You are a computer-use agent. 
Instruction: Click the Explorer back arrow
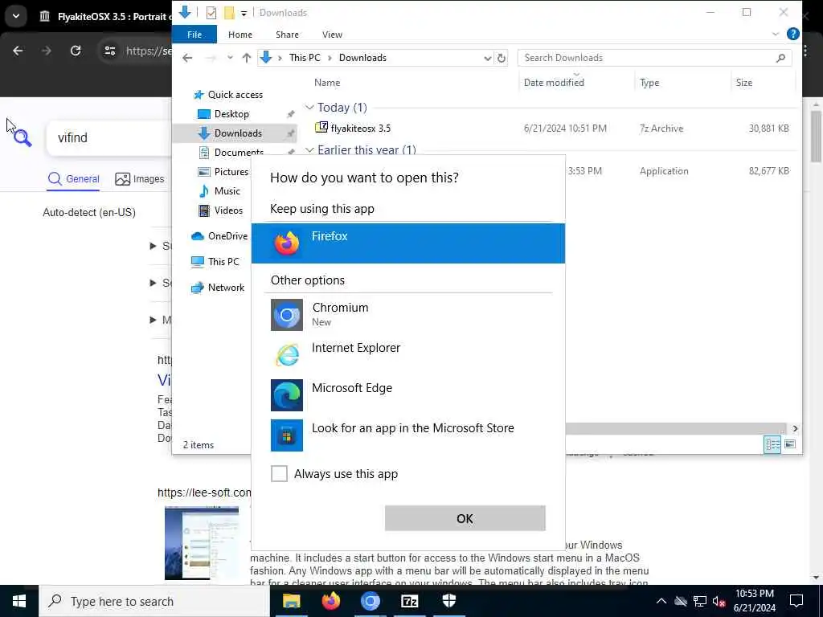coord(187,58)
